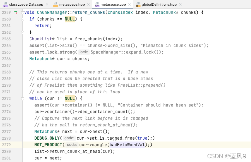Select the metaspace.cpp tab
The image size is (251, 162).
pyautogui.click(x=113, y=4)
